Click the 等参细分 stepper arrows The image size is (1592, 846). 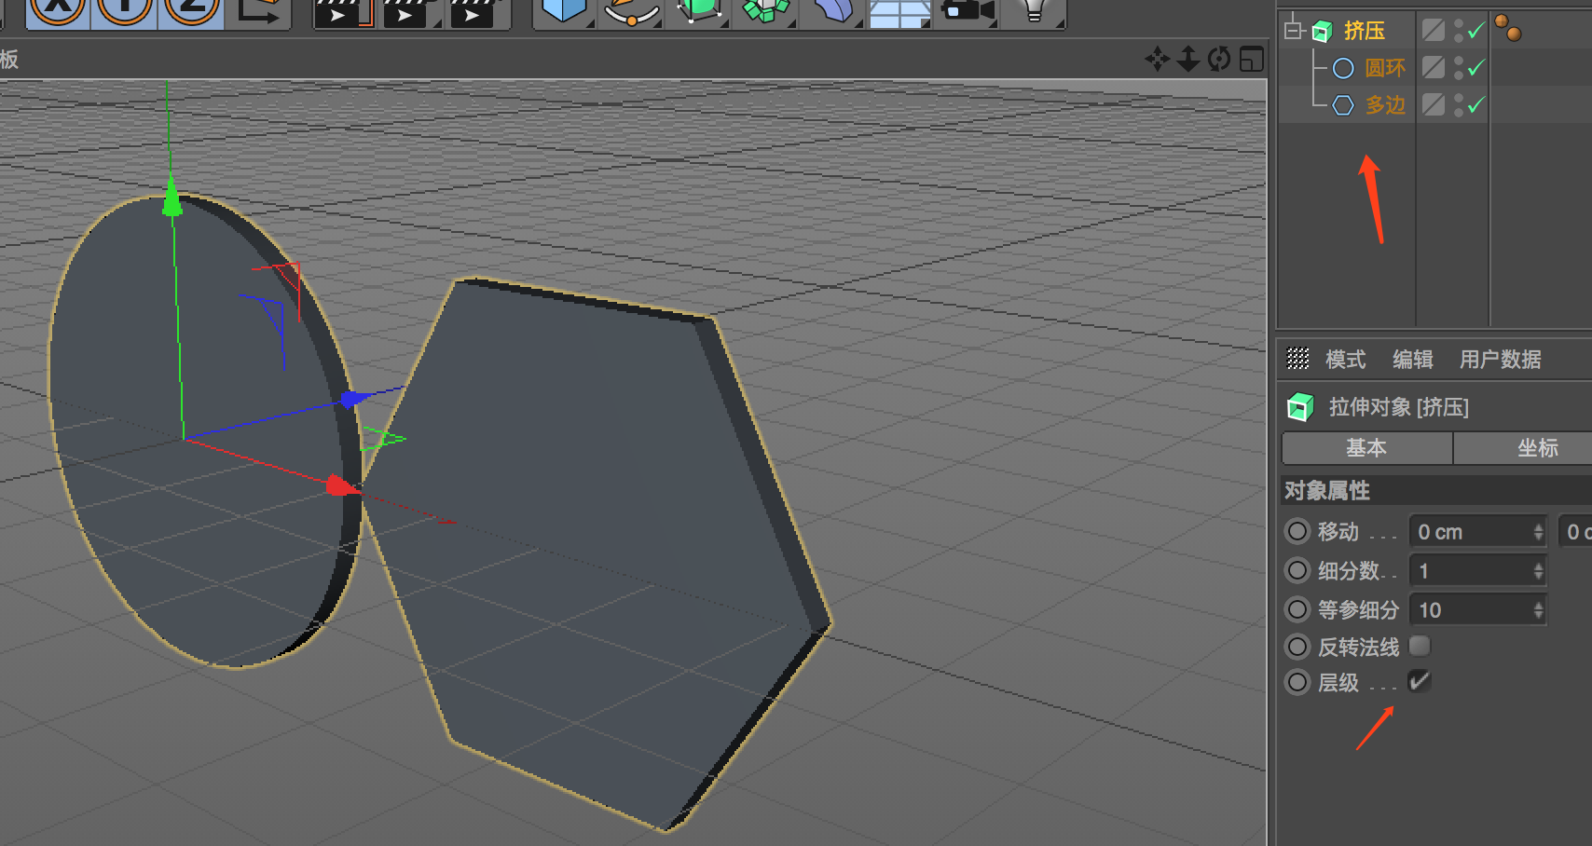click(1539, 609)
